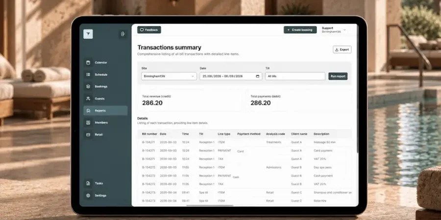Click the Date range field
441x220 pixels.
(231, 76)
